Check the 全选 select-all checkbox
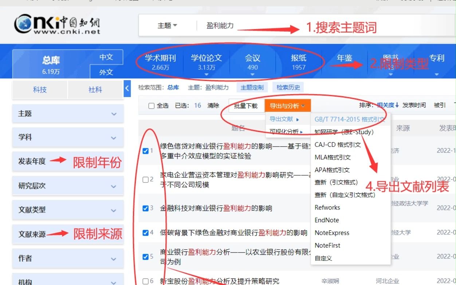Image resolution: width=456 pixels, height=285 pixels. point(151,105)
